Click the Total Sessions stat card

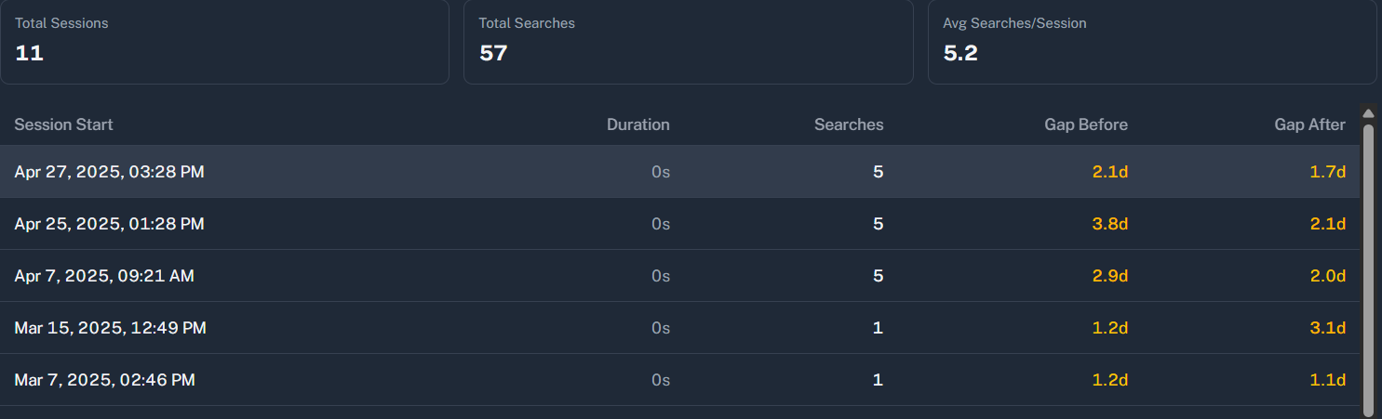(224, 42)
